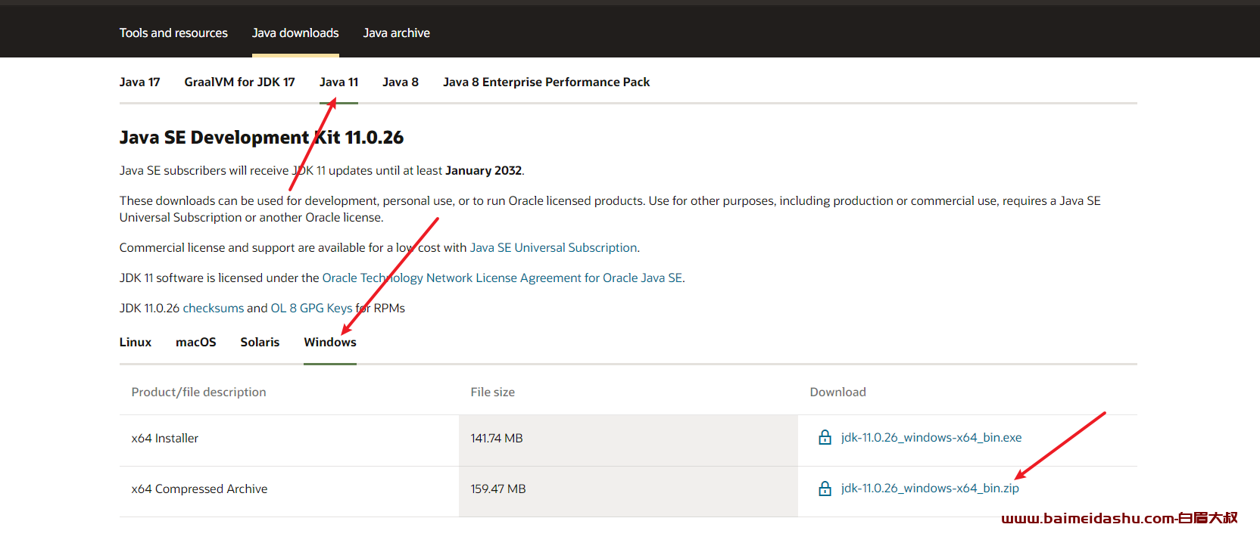Download jdk-11.0.26_windows-x64_bin.exe
Viewport: 1260px width, 546px height.
pyautogui.click(x=931, y=437)
